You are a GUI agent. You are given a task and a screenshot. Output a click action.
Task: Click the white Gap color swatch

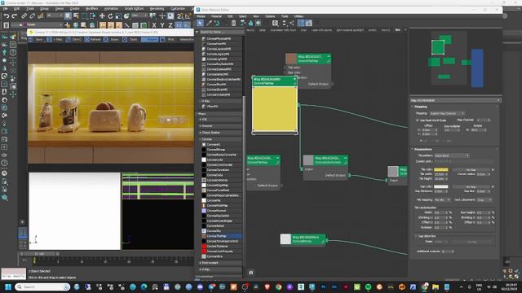(440, 186)
